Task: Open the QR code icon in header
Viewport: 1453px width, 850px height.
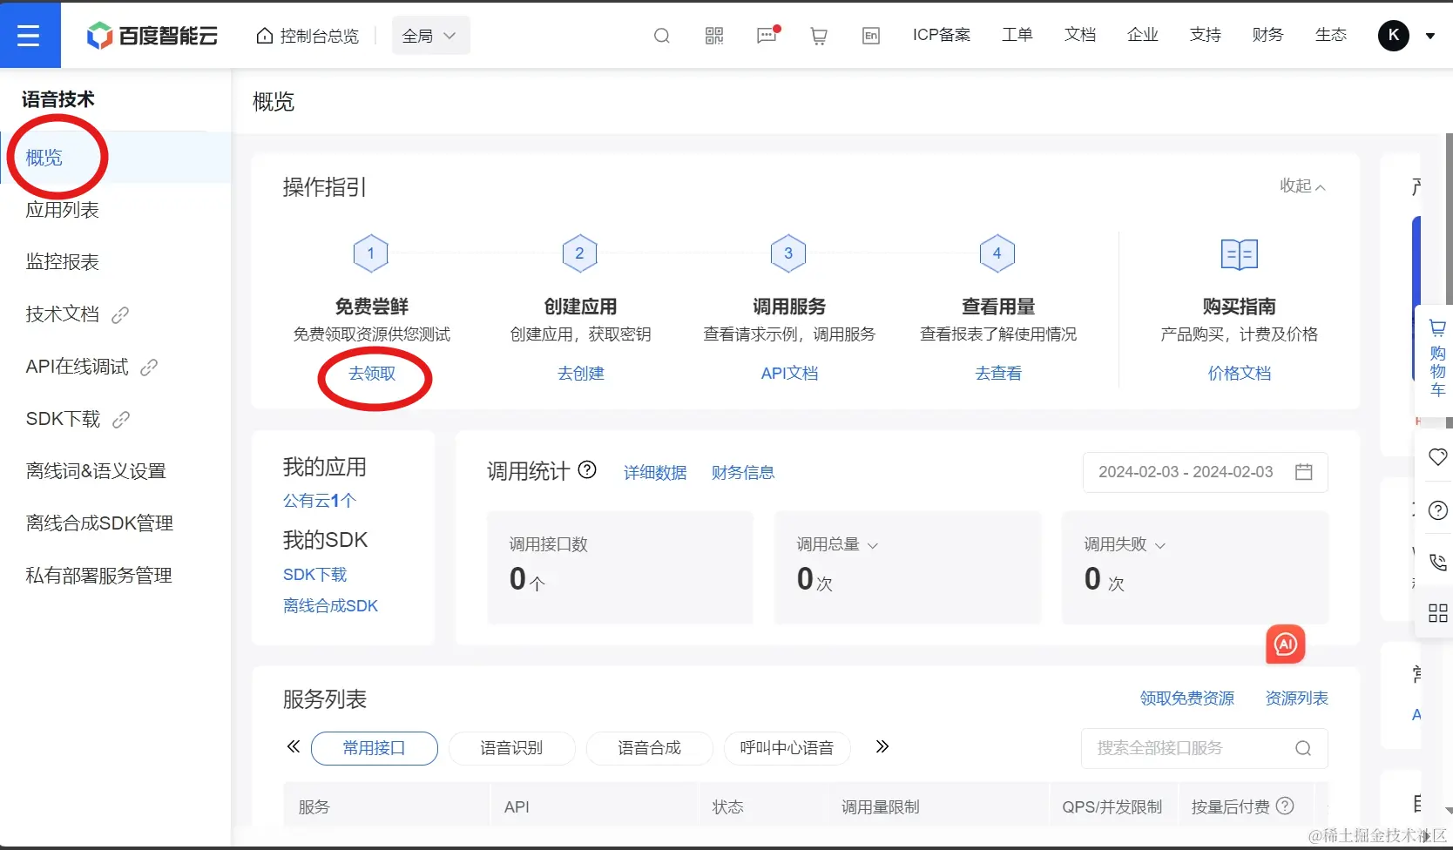Action: (714, 36)
